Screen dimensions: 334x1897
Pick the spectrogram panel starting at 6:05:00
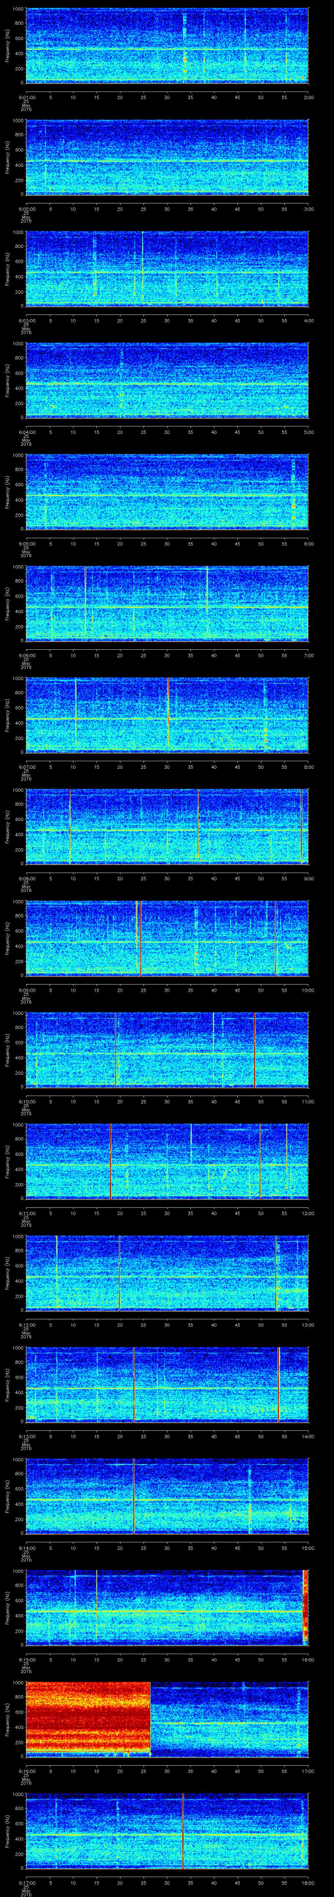coord(167,492)
